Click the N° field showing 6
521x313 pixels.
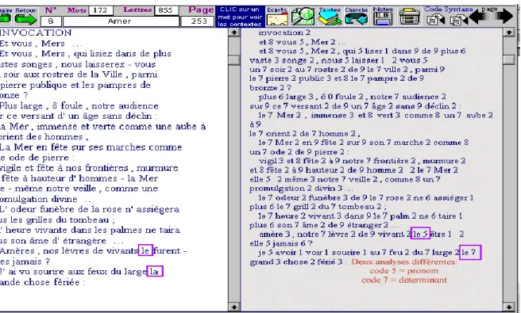pyautogui.click(x=51, y=21)
